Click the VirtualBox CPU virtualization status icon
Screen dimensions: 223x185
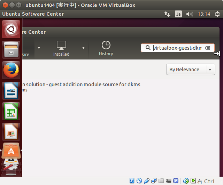point(176,181)
